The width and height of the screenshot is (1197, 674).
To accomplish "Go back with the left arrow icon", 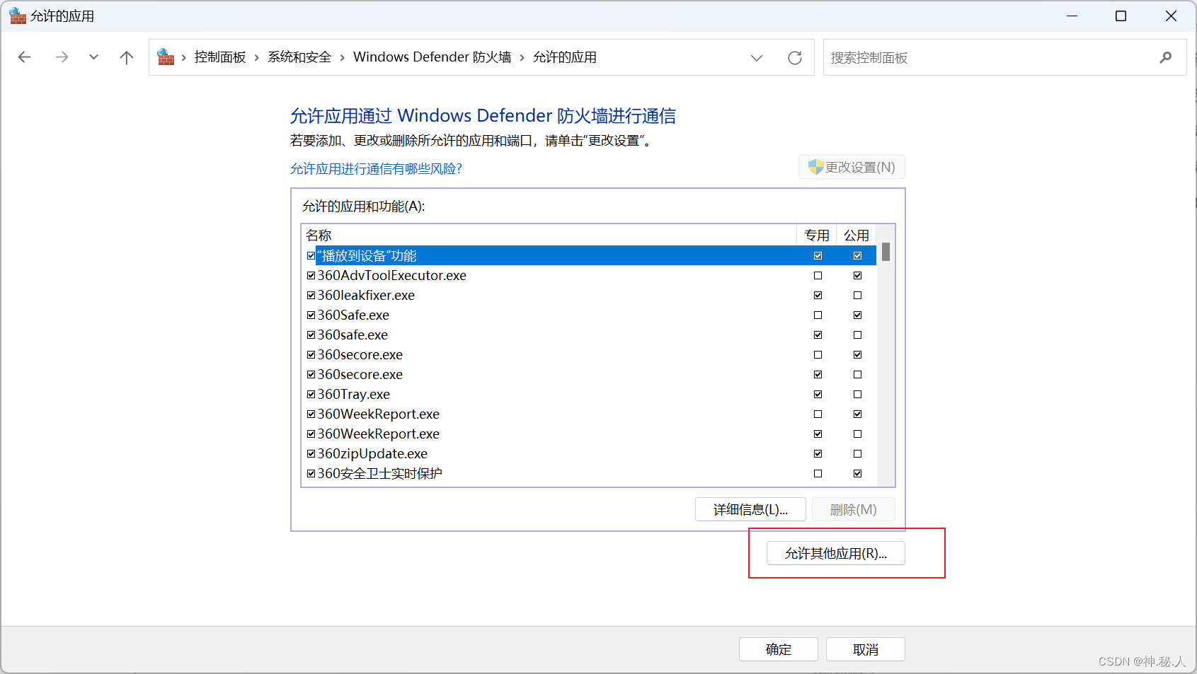I will pos(25,57).
